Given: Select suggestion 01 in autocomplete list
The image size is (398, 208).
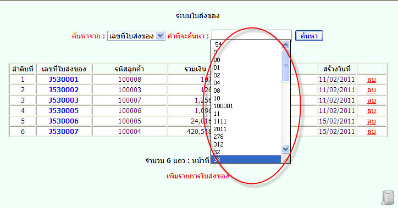Looking at the screenshot, I should point(246,68).
